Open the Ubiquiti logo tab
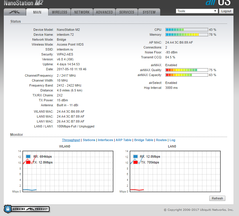This screenshot has height=216, width=239. [x=15, y=12]
